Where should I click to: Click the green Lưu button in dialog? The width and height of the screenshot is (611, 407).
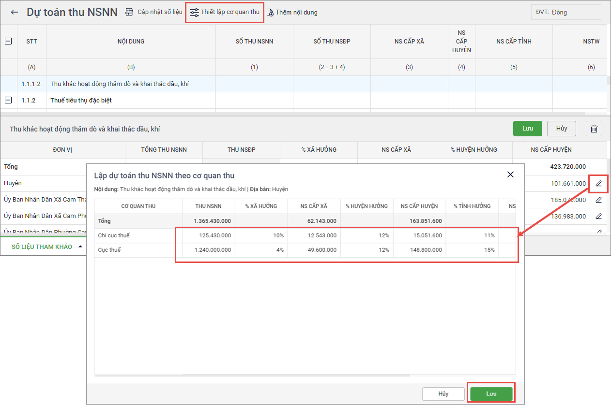click(491, 394)
